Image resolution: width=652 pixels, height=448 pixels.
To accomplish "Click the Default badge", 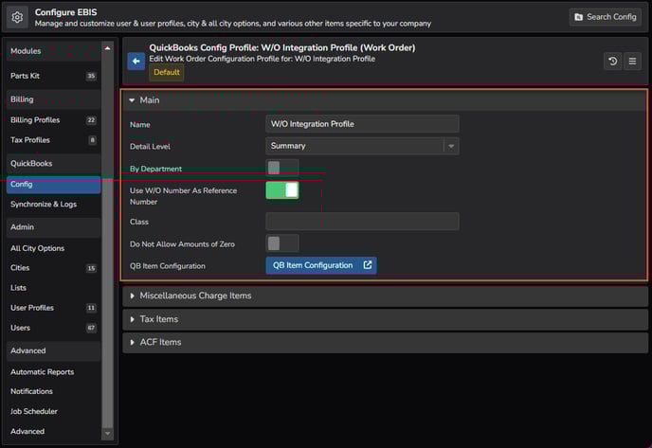I will tap(167, 72).
